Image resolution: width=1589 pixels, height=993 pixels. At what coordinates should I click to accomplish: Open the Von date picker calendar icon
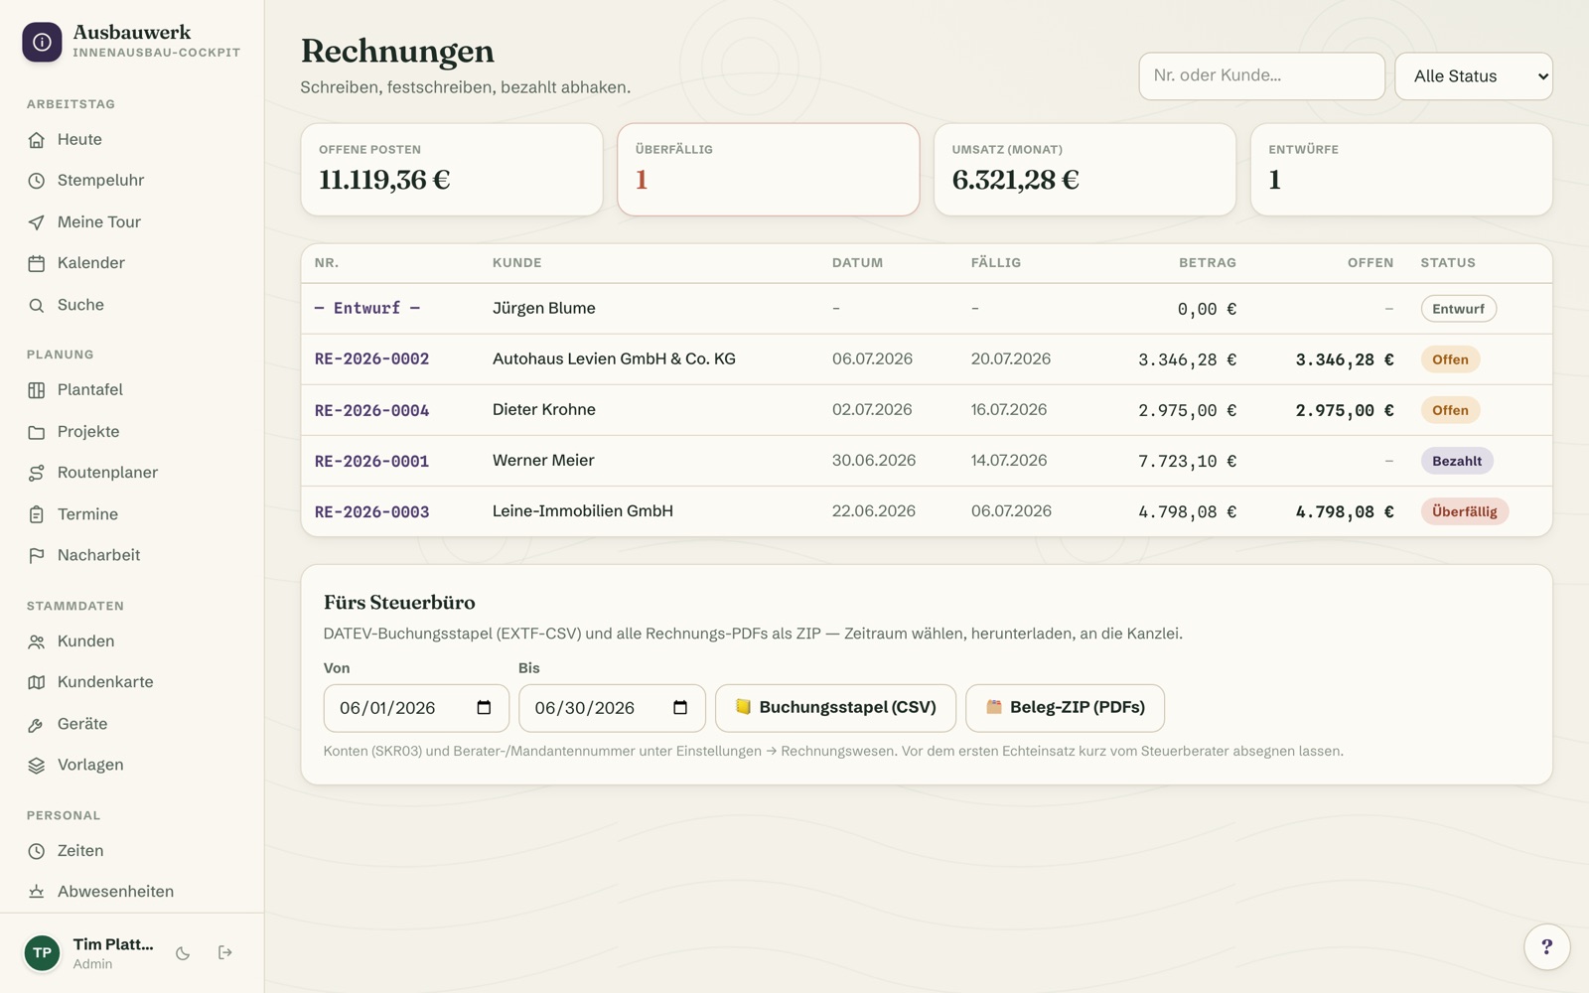(484, 708)
